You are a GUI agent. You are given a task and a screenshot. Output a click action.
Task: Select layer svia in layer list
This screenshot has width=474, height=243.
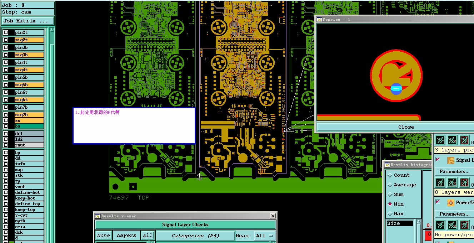tap(29, 227)
